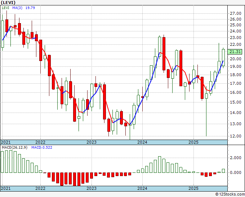Click 2021 on the MACD panel timeline
Viewport: 245px width, 197px height.
click(6, 188)
